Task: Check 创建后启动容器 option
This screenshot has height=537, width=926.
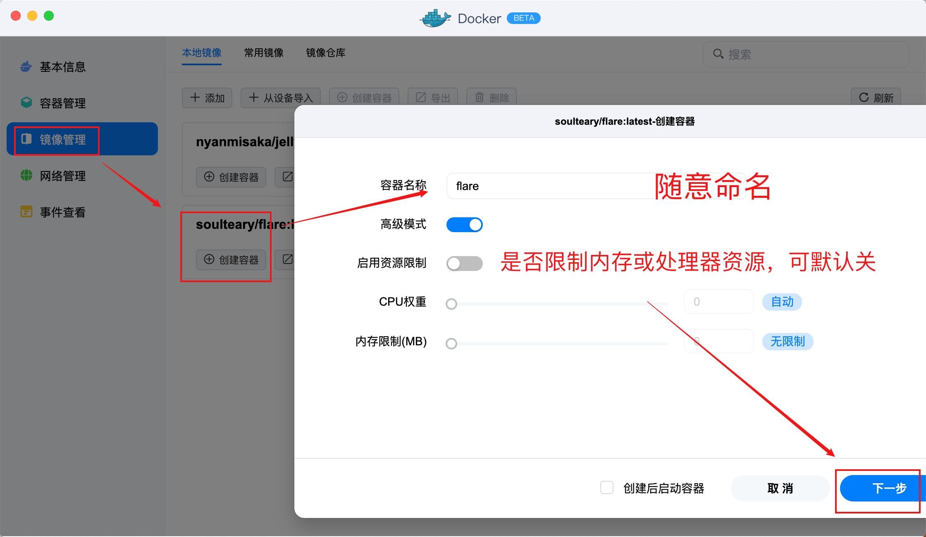Action: (607, 488)
